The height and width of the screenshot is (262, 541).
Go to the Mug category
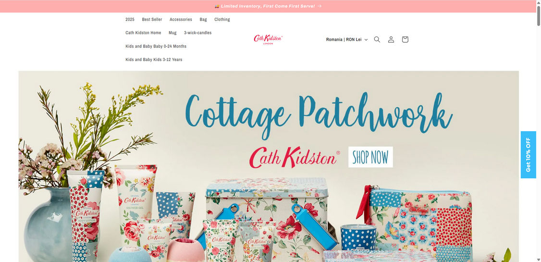[172, 33]
